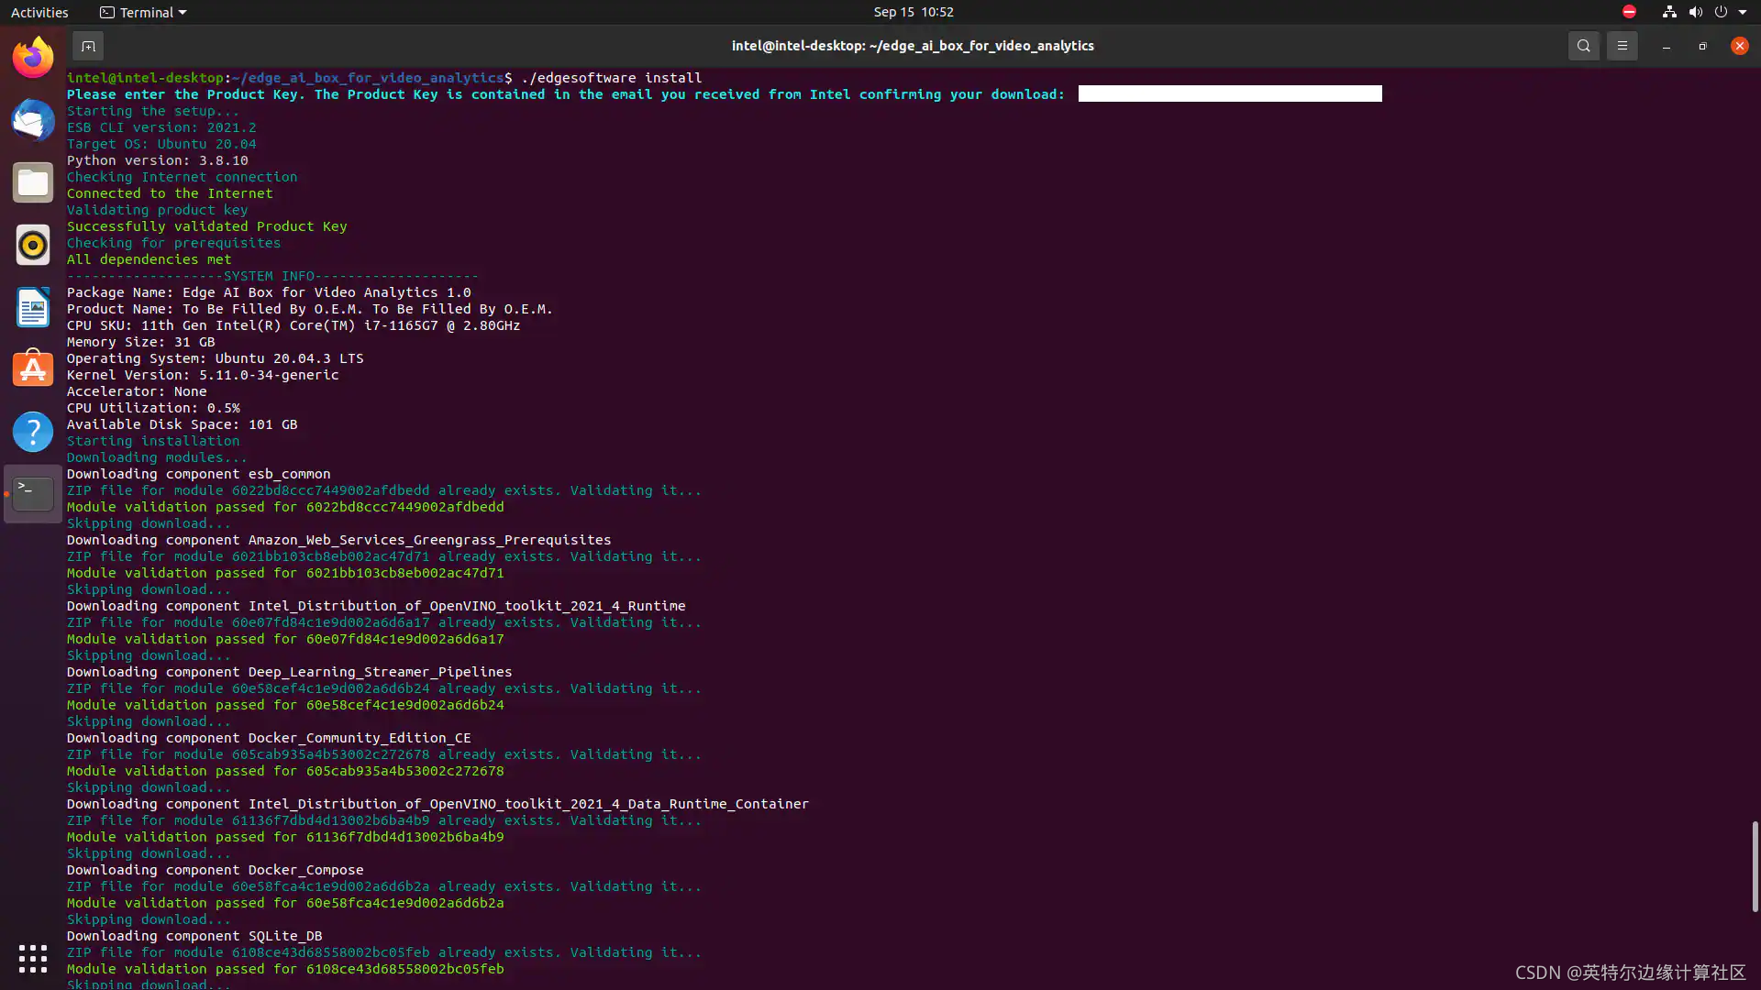Click 'Target OS: Ubuntu 20.04' line
This screenshot has width=1761, height=990.
tap(161, 144)
